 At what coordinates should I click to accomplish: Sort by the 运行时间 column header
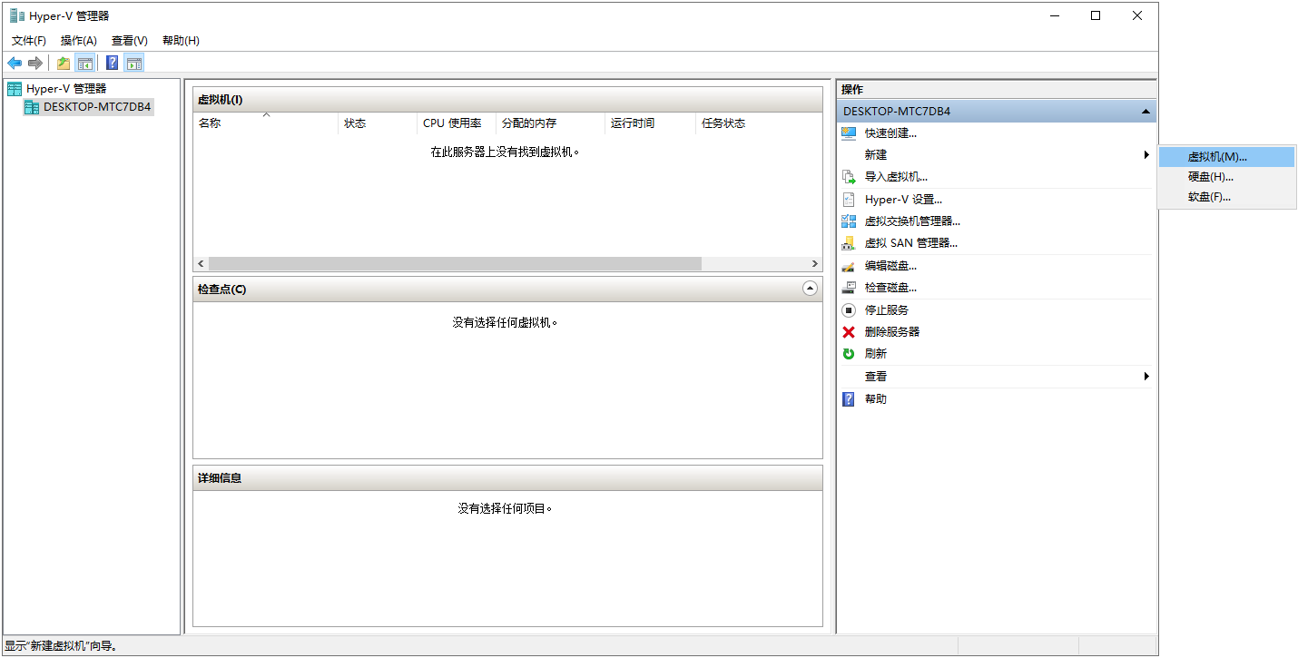tap(650, 123)
